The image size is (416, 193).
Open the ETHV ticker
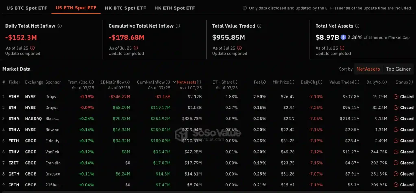[14, 152]
